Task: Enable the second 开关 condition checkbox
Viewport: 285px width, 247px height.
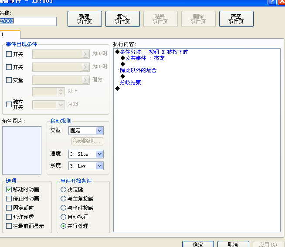Action: point(9,67)
